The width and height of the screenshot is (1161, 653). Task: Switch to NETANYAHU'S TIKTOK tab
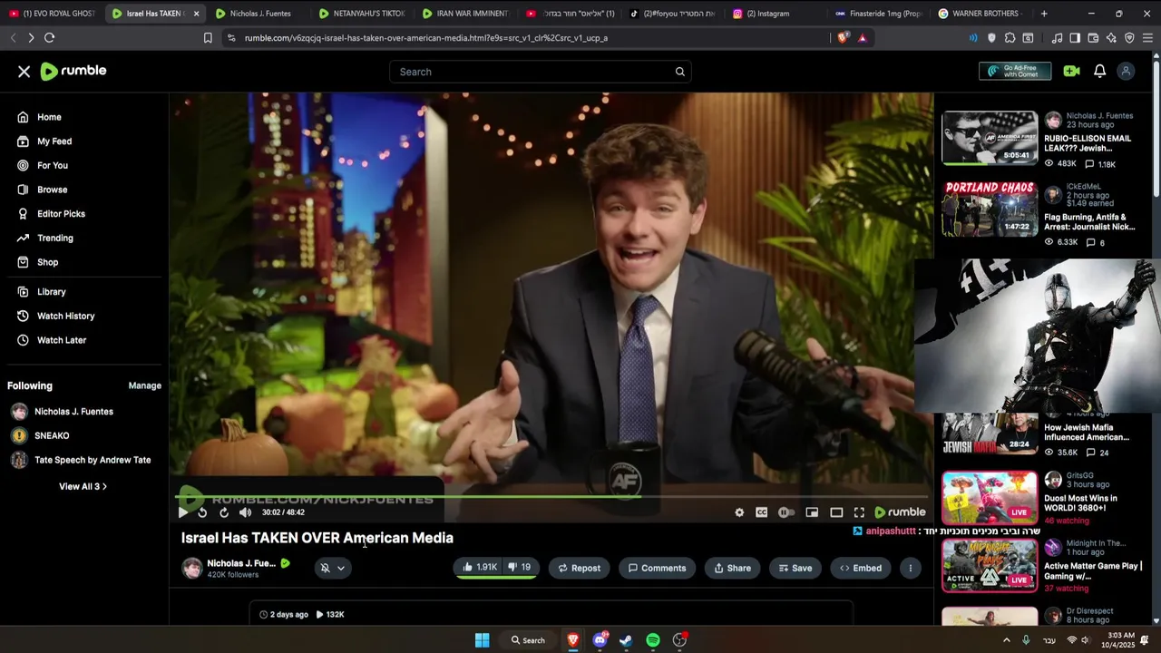pyautogui.click(x=361, y=14)
